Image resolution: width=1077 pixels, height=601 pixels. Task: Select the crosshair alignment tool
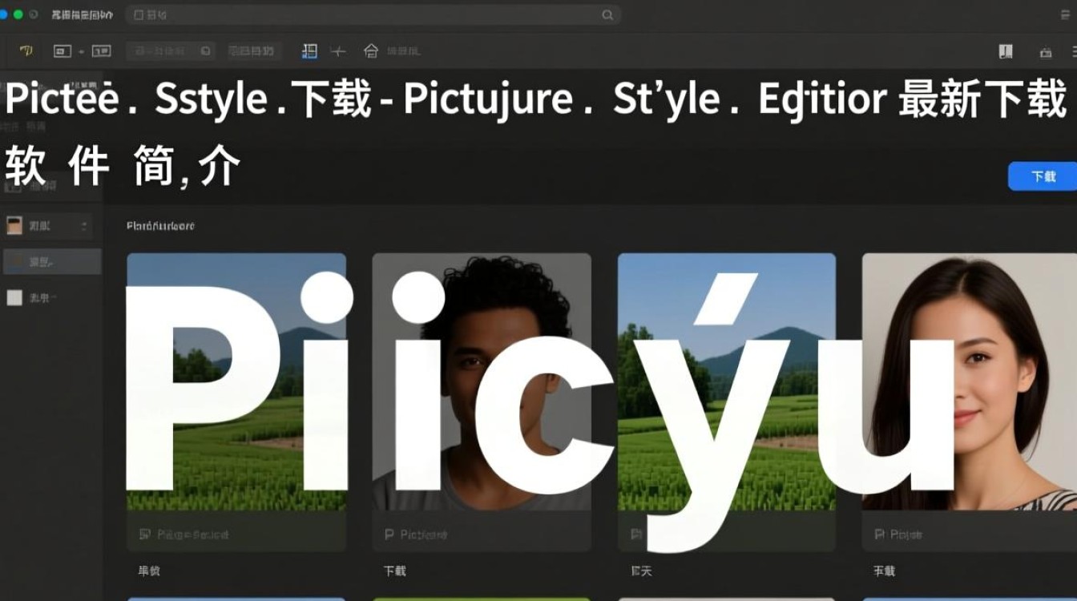click(340, 50)
